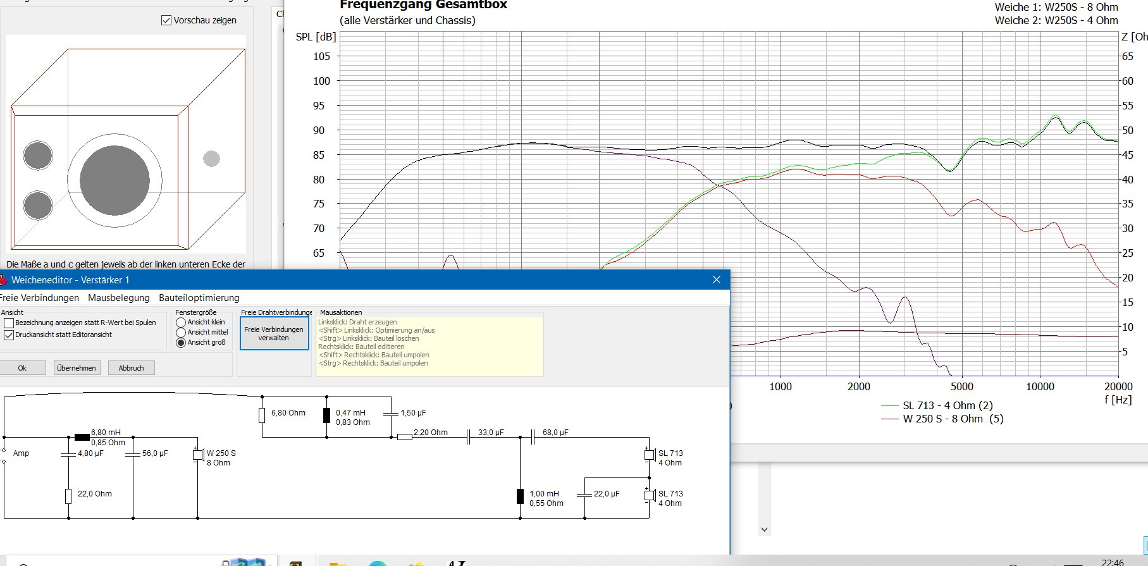
Task: Choose the Ansicht mittel window size
Action: 181,333
